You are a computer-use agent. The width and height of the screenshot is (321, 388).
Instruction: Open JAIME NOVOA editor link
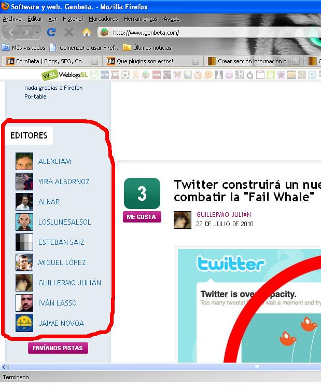pyautogui.click(x=61, y=323)
